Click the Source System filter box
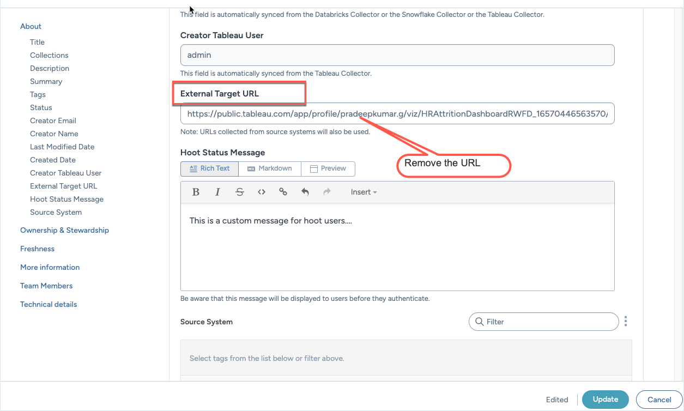 [x=543, y=322]
